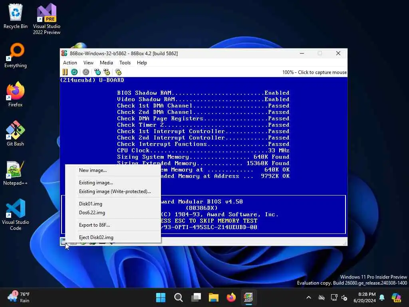
Task: Choose Export to 86F... option
Action: (113, 225)
